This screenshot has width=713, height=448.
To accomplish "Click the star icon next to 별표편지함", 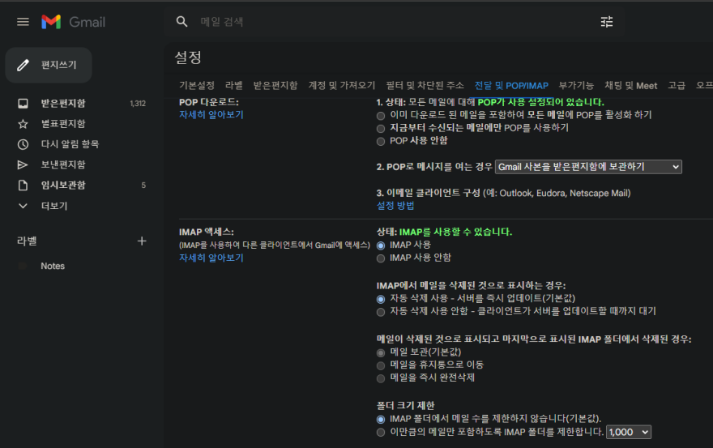I will click(x=23, y=124).
